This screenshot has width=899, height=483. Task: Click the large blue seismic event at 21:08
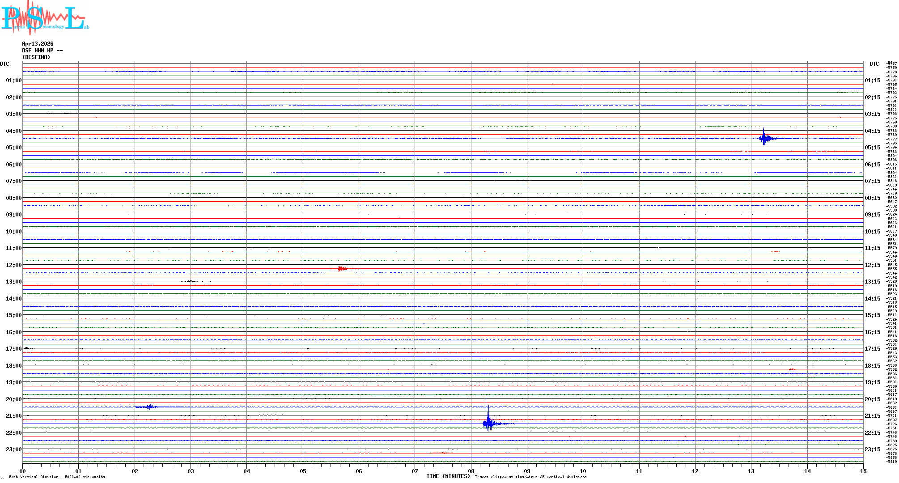488,423
